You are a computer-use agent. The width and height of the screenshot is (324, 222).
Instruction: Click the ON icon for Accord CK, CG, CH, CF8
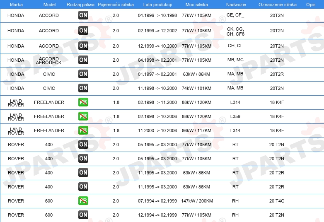pyautogui.click(x=83, y=30)
